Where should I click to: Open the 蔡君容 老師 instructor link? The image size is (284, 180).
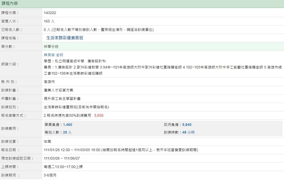click(54, 55)
